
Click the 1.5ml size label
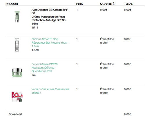(x=35, y=50)
